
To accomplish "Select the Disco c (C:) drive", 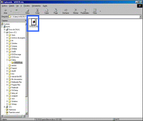I will (x=7, y=32).
